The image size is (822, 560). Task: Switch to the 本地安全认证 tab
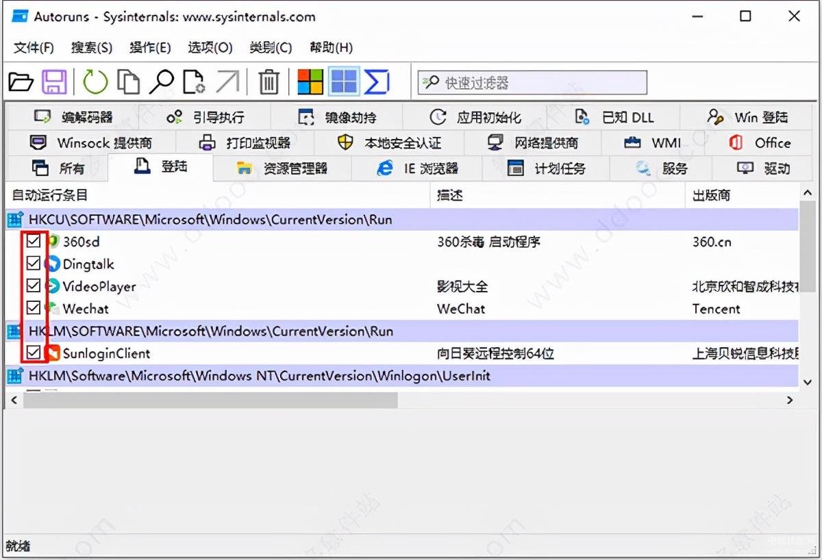389,143
